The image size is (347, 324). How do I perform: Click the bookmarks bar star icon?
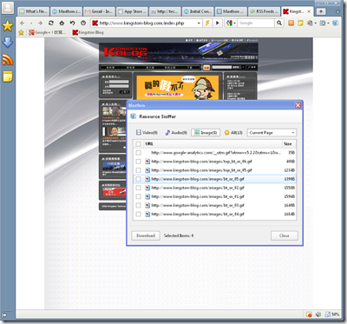21,32
